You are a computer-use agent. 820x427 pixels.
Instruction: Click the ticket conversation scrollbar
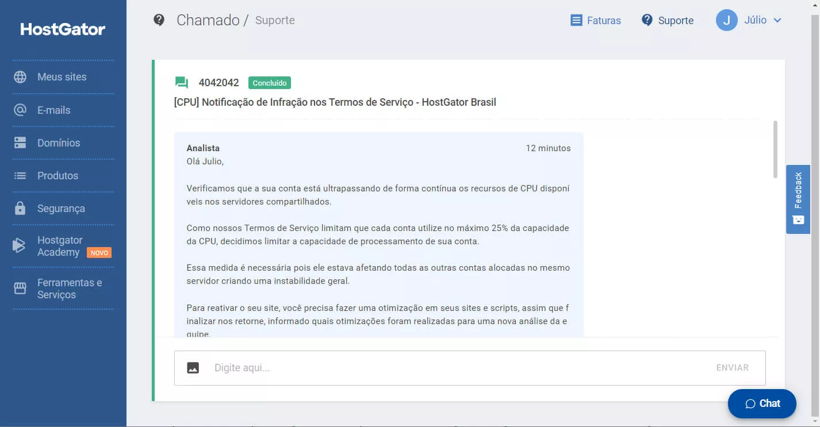775,149
